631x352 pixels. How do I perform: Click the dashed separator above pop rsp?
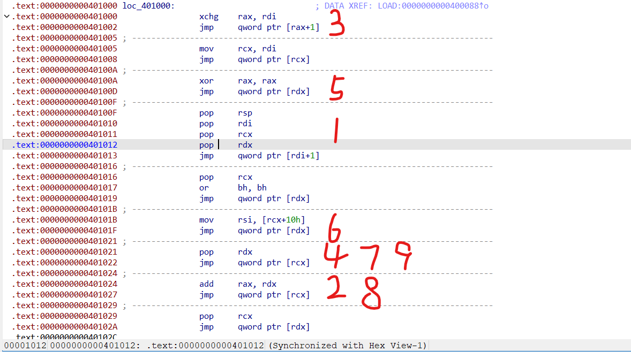268,102
